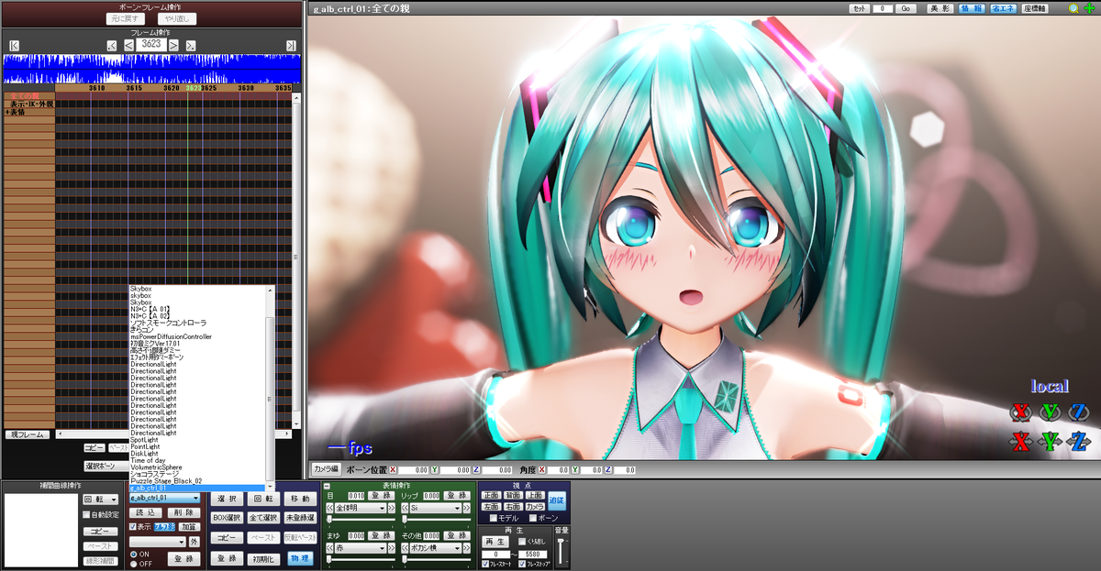
Task: Click the 外 button beside empty dropdown
Action: pos(195,542)
